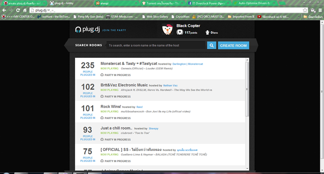Viewport: 324px width, 174px height.
Task: Open CrysisWars bookmark
Action: (x=180, y=17)
